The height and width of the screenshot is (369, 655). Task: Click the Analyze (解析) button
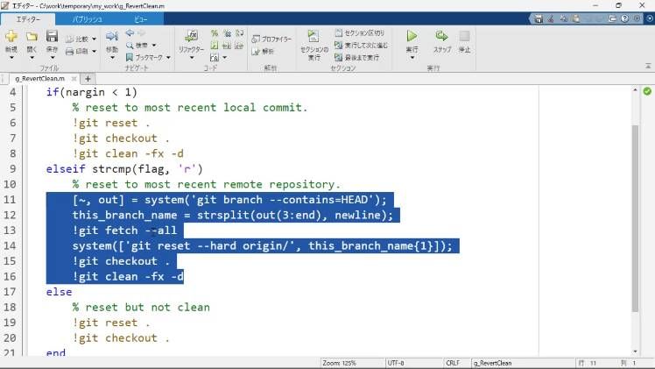(263, 51)
